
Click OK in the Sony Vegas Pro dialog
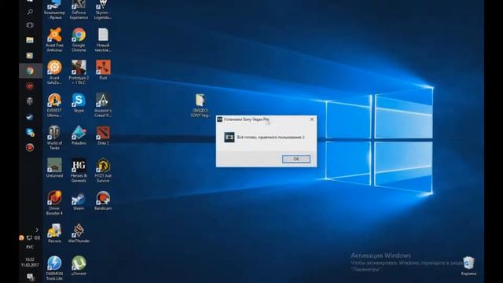click(296, 159)
